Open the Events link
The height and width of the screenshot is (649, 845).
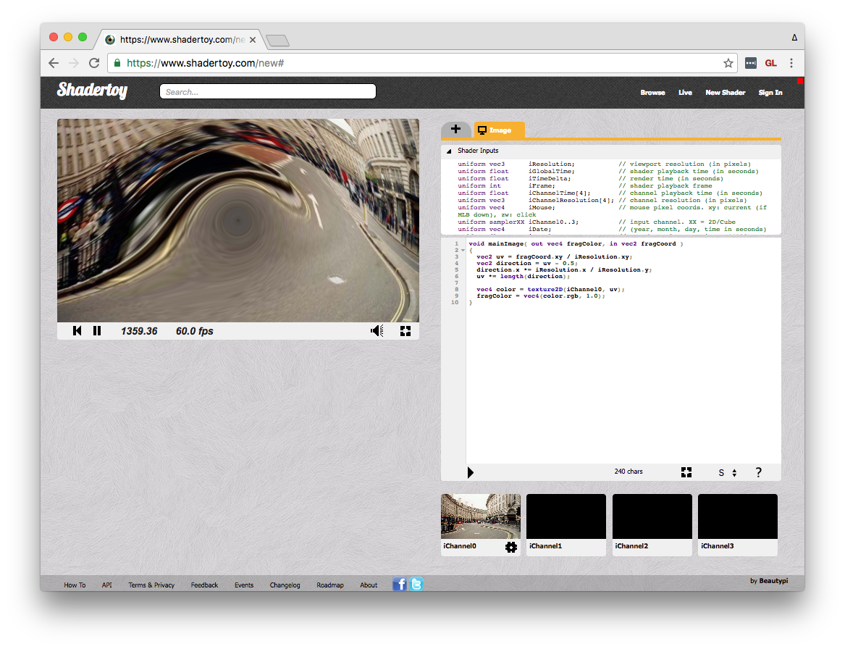click(x=244, y=585)
